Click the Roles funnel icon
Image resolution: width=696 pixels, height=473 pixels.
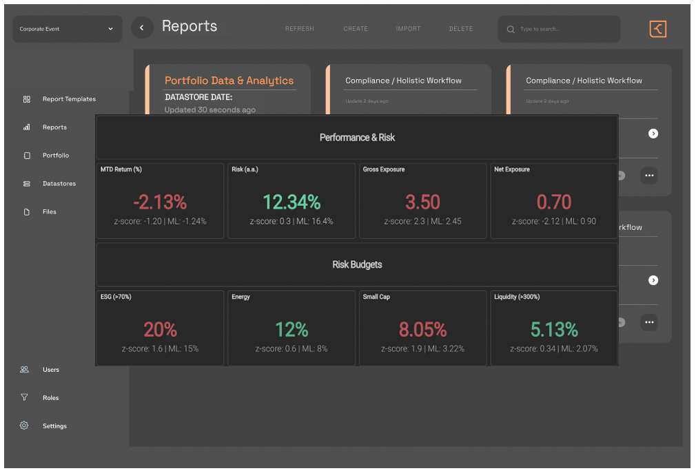coord(24,397)
